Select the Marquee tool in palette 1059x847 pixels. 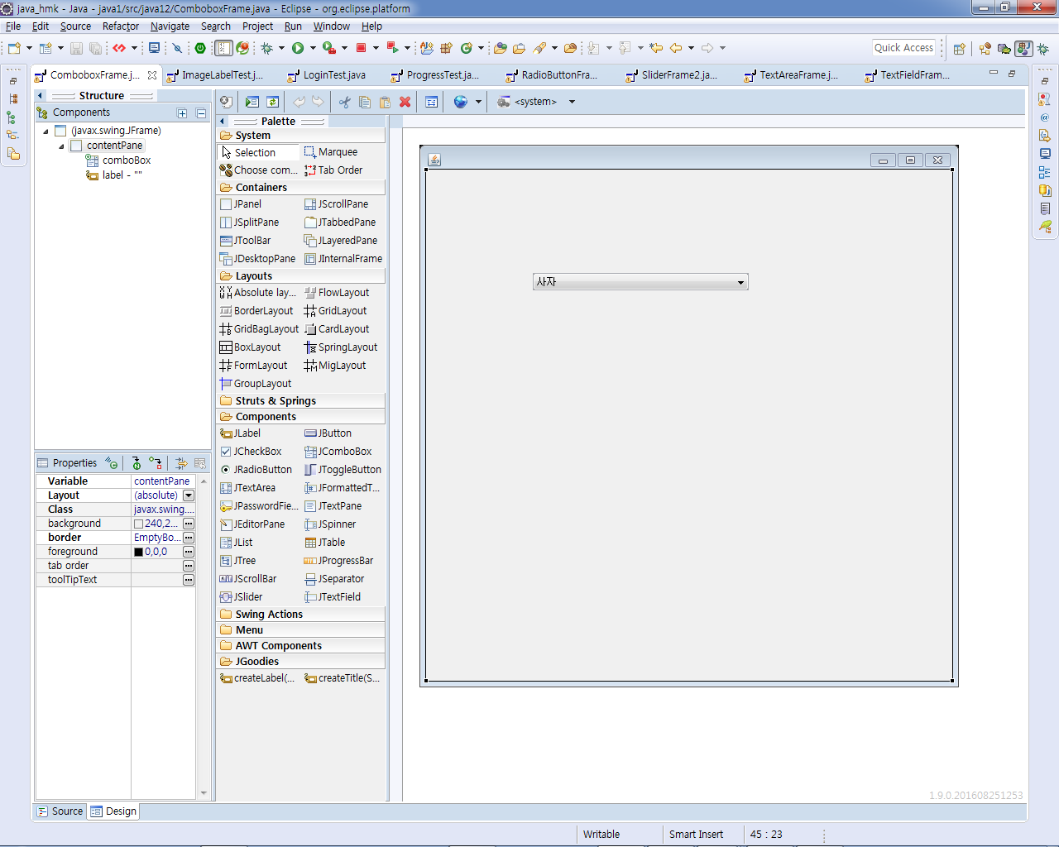[x=331, y=152]
